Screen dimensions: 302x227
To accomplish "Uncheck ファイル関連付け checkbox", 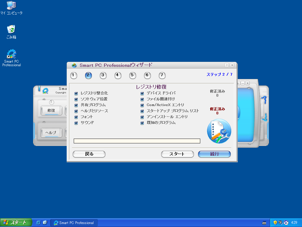I will pyautogui.click(x=142, y=99).
